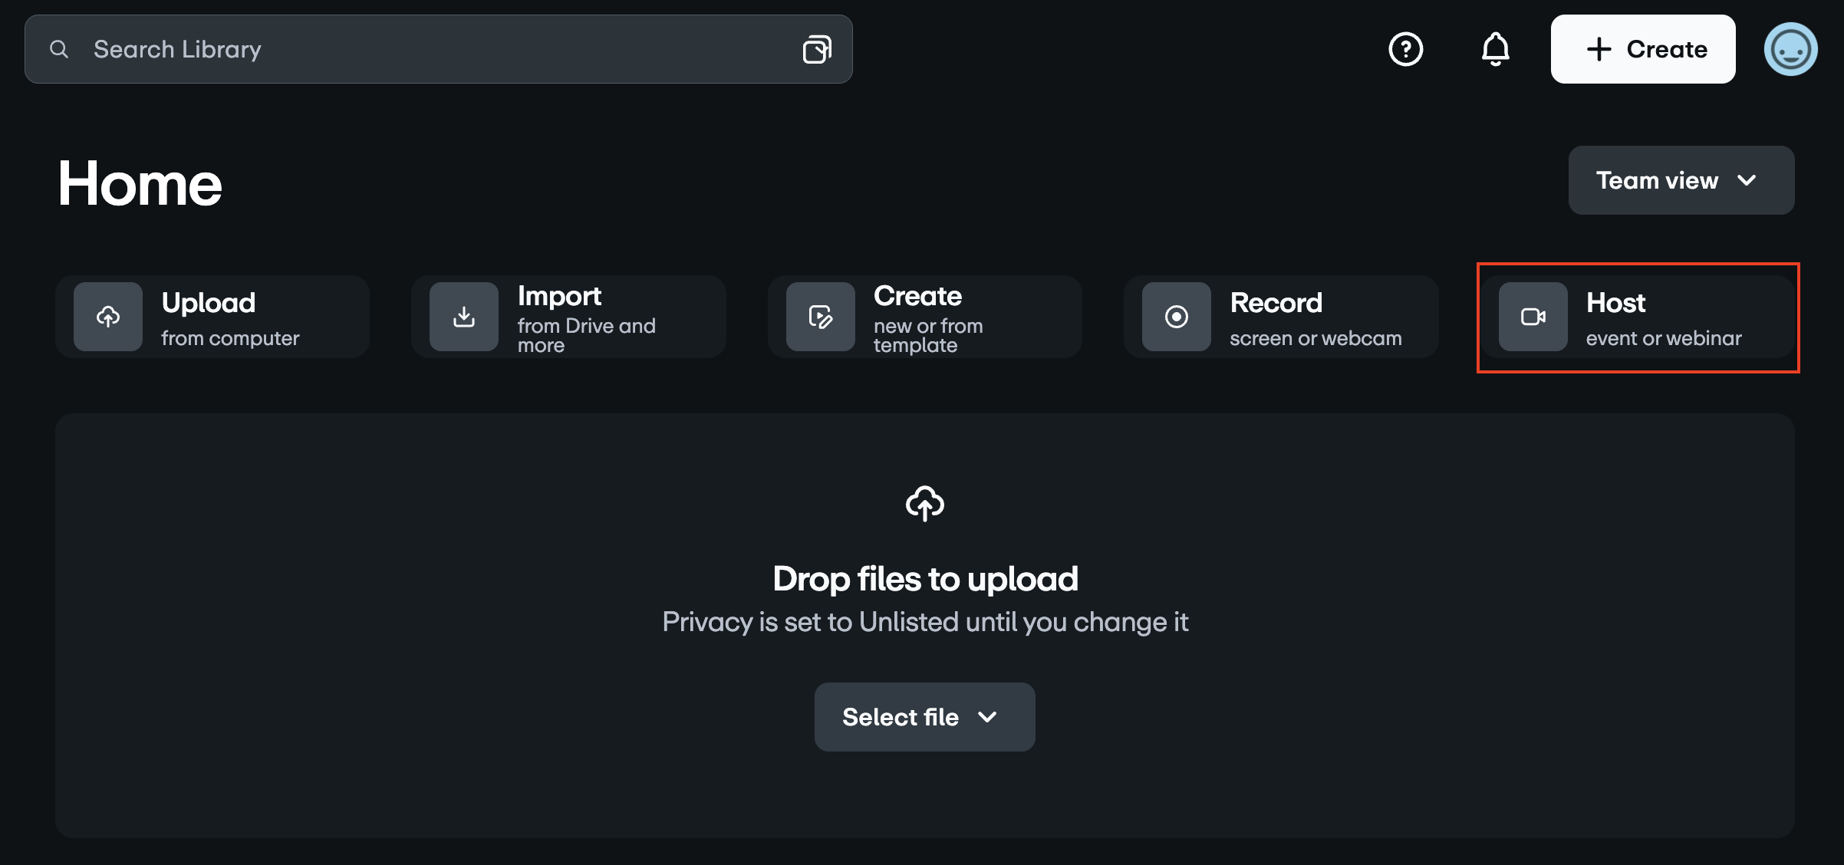Click the Create button in the top bar
This screenshot has height=865, width=1844.
click(1643, 48)
